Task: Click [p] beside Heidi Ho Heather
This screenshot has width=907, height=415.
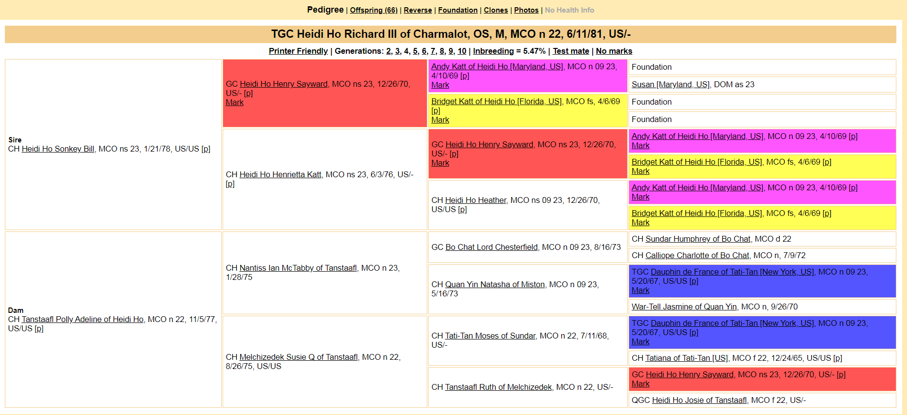Action: (463, 209)
